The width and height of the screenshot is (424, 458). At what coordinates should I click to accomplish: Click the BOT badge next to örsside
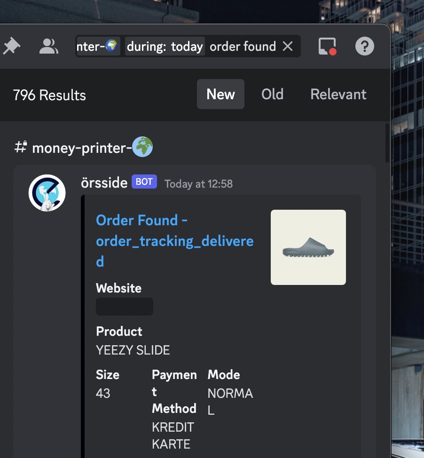point(144,182)
